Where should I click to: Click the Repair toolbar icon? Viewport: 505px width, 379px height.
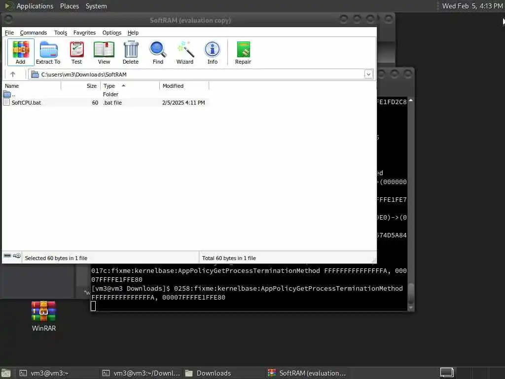tap(243, 52)
